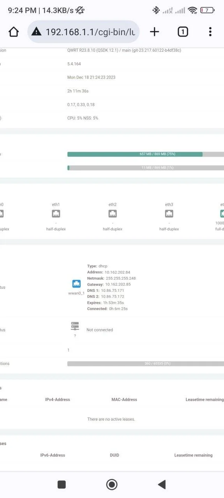Select the IPv4-Address column header
The width and height of the screenshot is (224, 498).
(58, 400)
